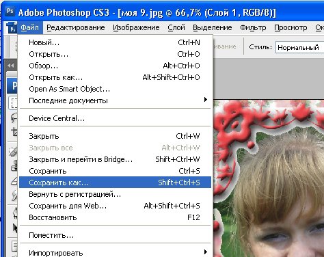324x257 pixels.
Task: Select Восстановить (F12) entry
Action: (115, 217)
